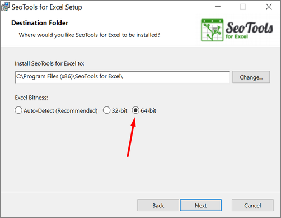Viewport: 281px width, 218px height.
Task: Click the 'Install SeoTools for Excel to:' label
Action: (x=49, y=63)
